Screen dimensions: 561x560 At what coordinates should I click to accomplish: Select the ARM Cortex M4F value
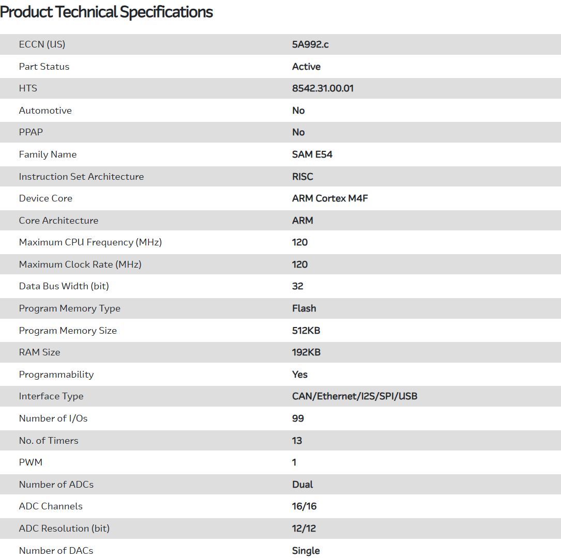(330, 198)
